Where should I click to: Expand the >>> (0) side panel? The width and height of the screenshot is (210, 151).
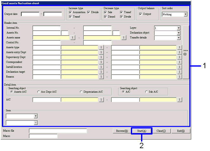pos(186,52)
